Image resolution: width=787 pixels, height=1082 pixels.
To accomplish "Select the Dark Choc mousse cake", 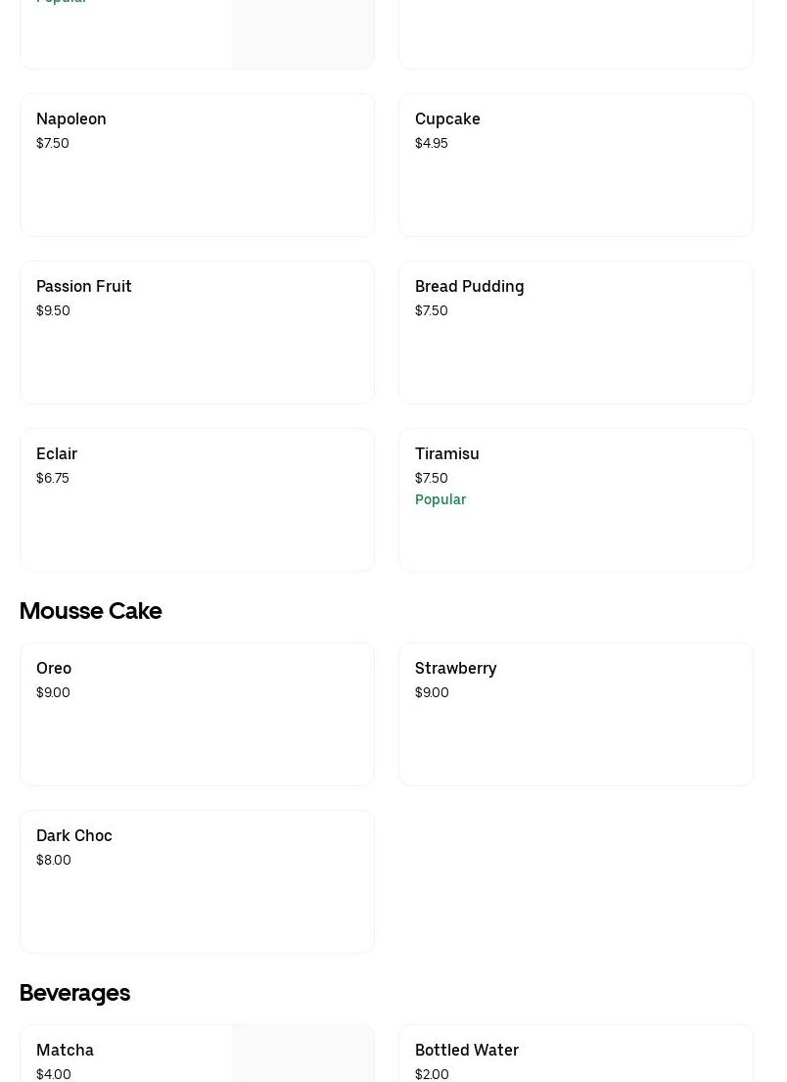I will pyautogui.click(x=197, y=881).
